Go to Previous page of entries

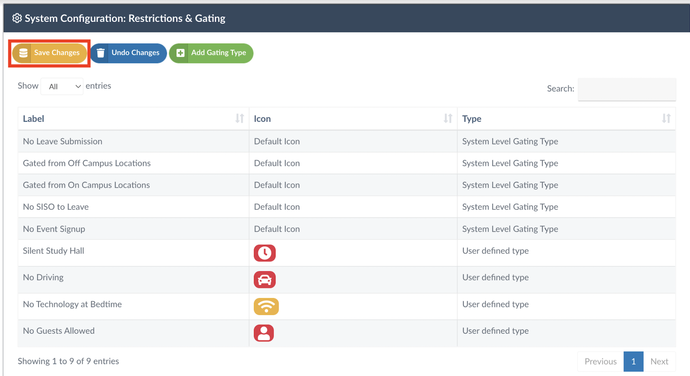[x=600, y=361]
